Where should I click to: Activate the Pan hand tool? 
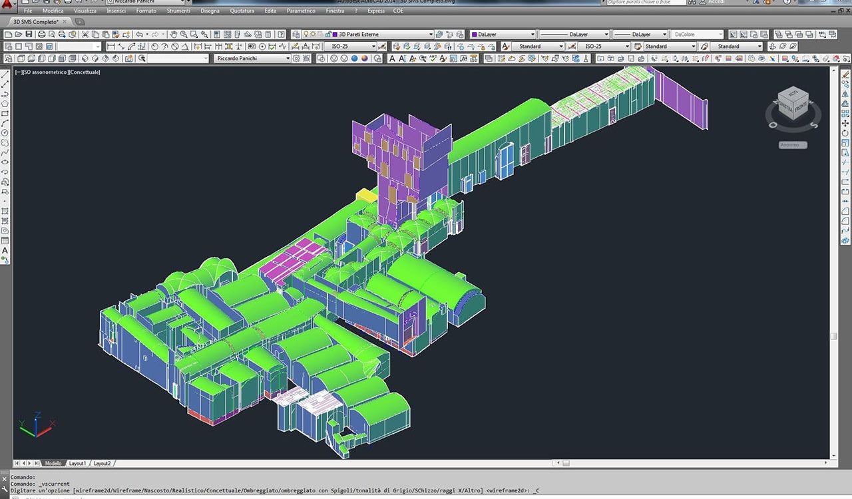tap(173, 34)
